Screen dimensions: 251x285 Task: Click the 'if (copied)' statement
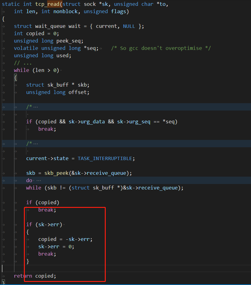[43, 202]
